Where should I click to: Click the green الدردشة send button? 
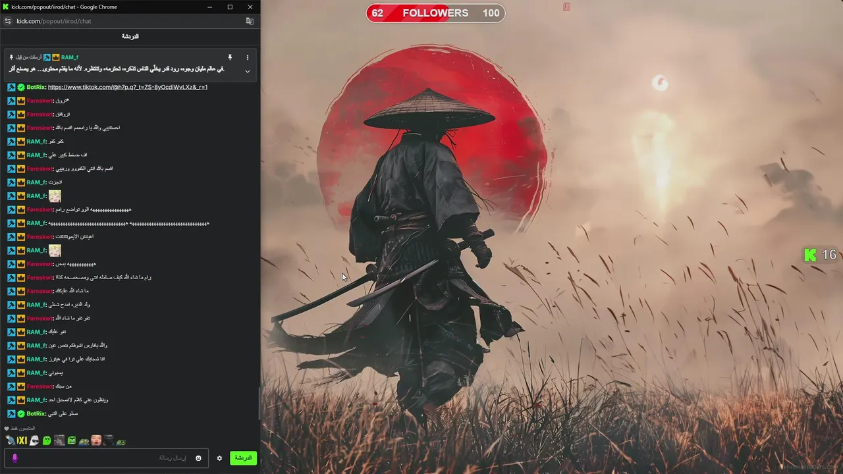(x=243, y=458)
